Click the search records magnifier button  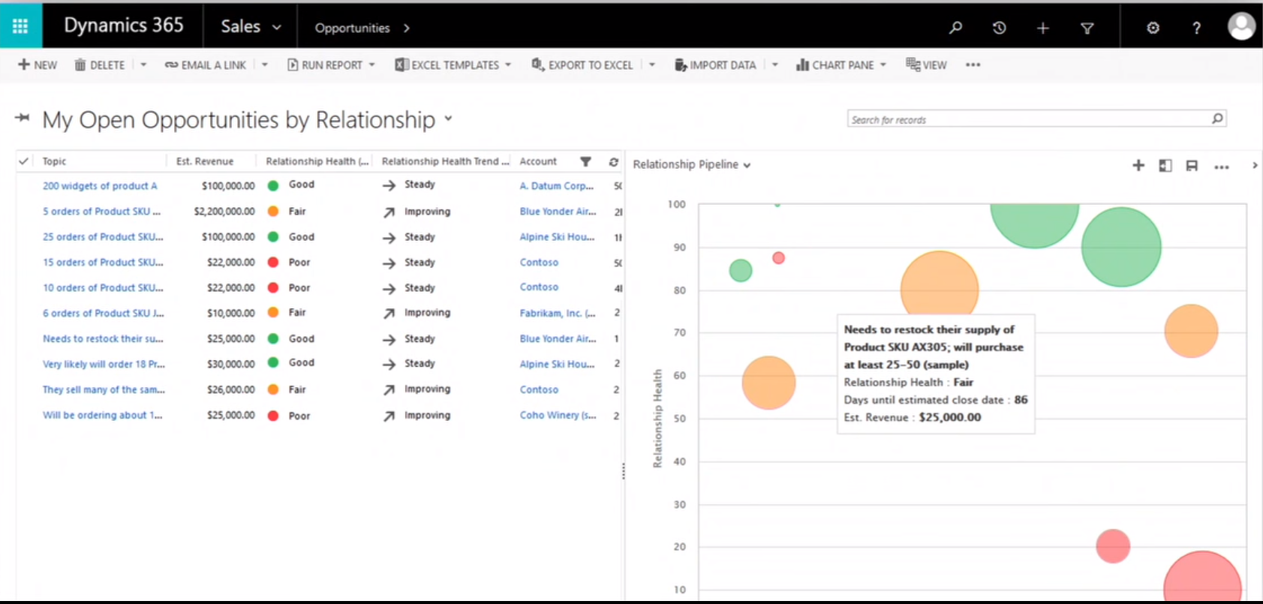click(1217, 119)
